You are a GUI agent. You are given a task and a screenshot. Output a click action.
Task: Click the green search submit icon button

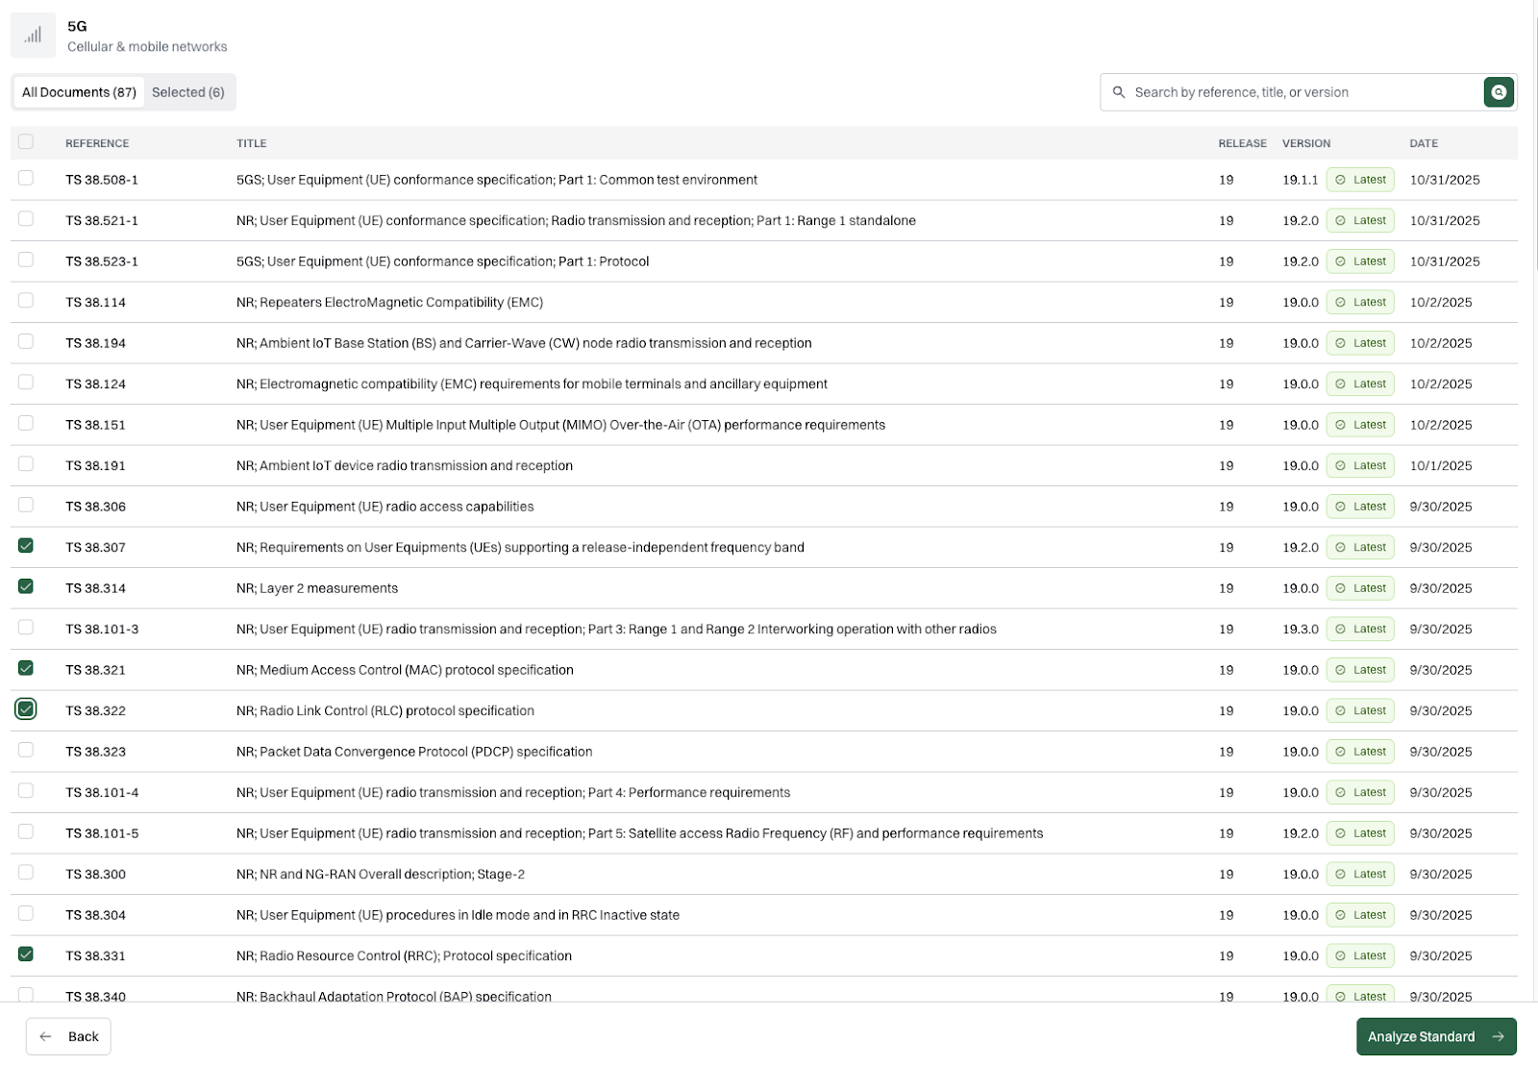(x=1499, y=92)
